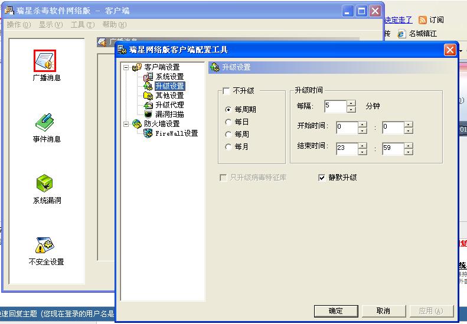Click the 瑞星杀毒软件 client title bar icon
Image resolution: width=467 pixels, height=324 pixels.
[9, 11]
